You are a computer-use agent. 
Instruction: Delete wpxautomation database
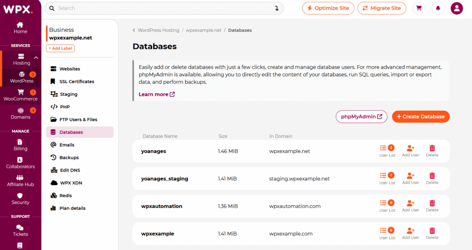tap(432, 206)
